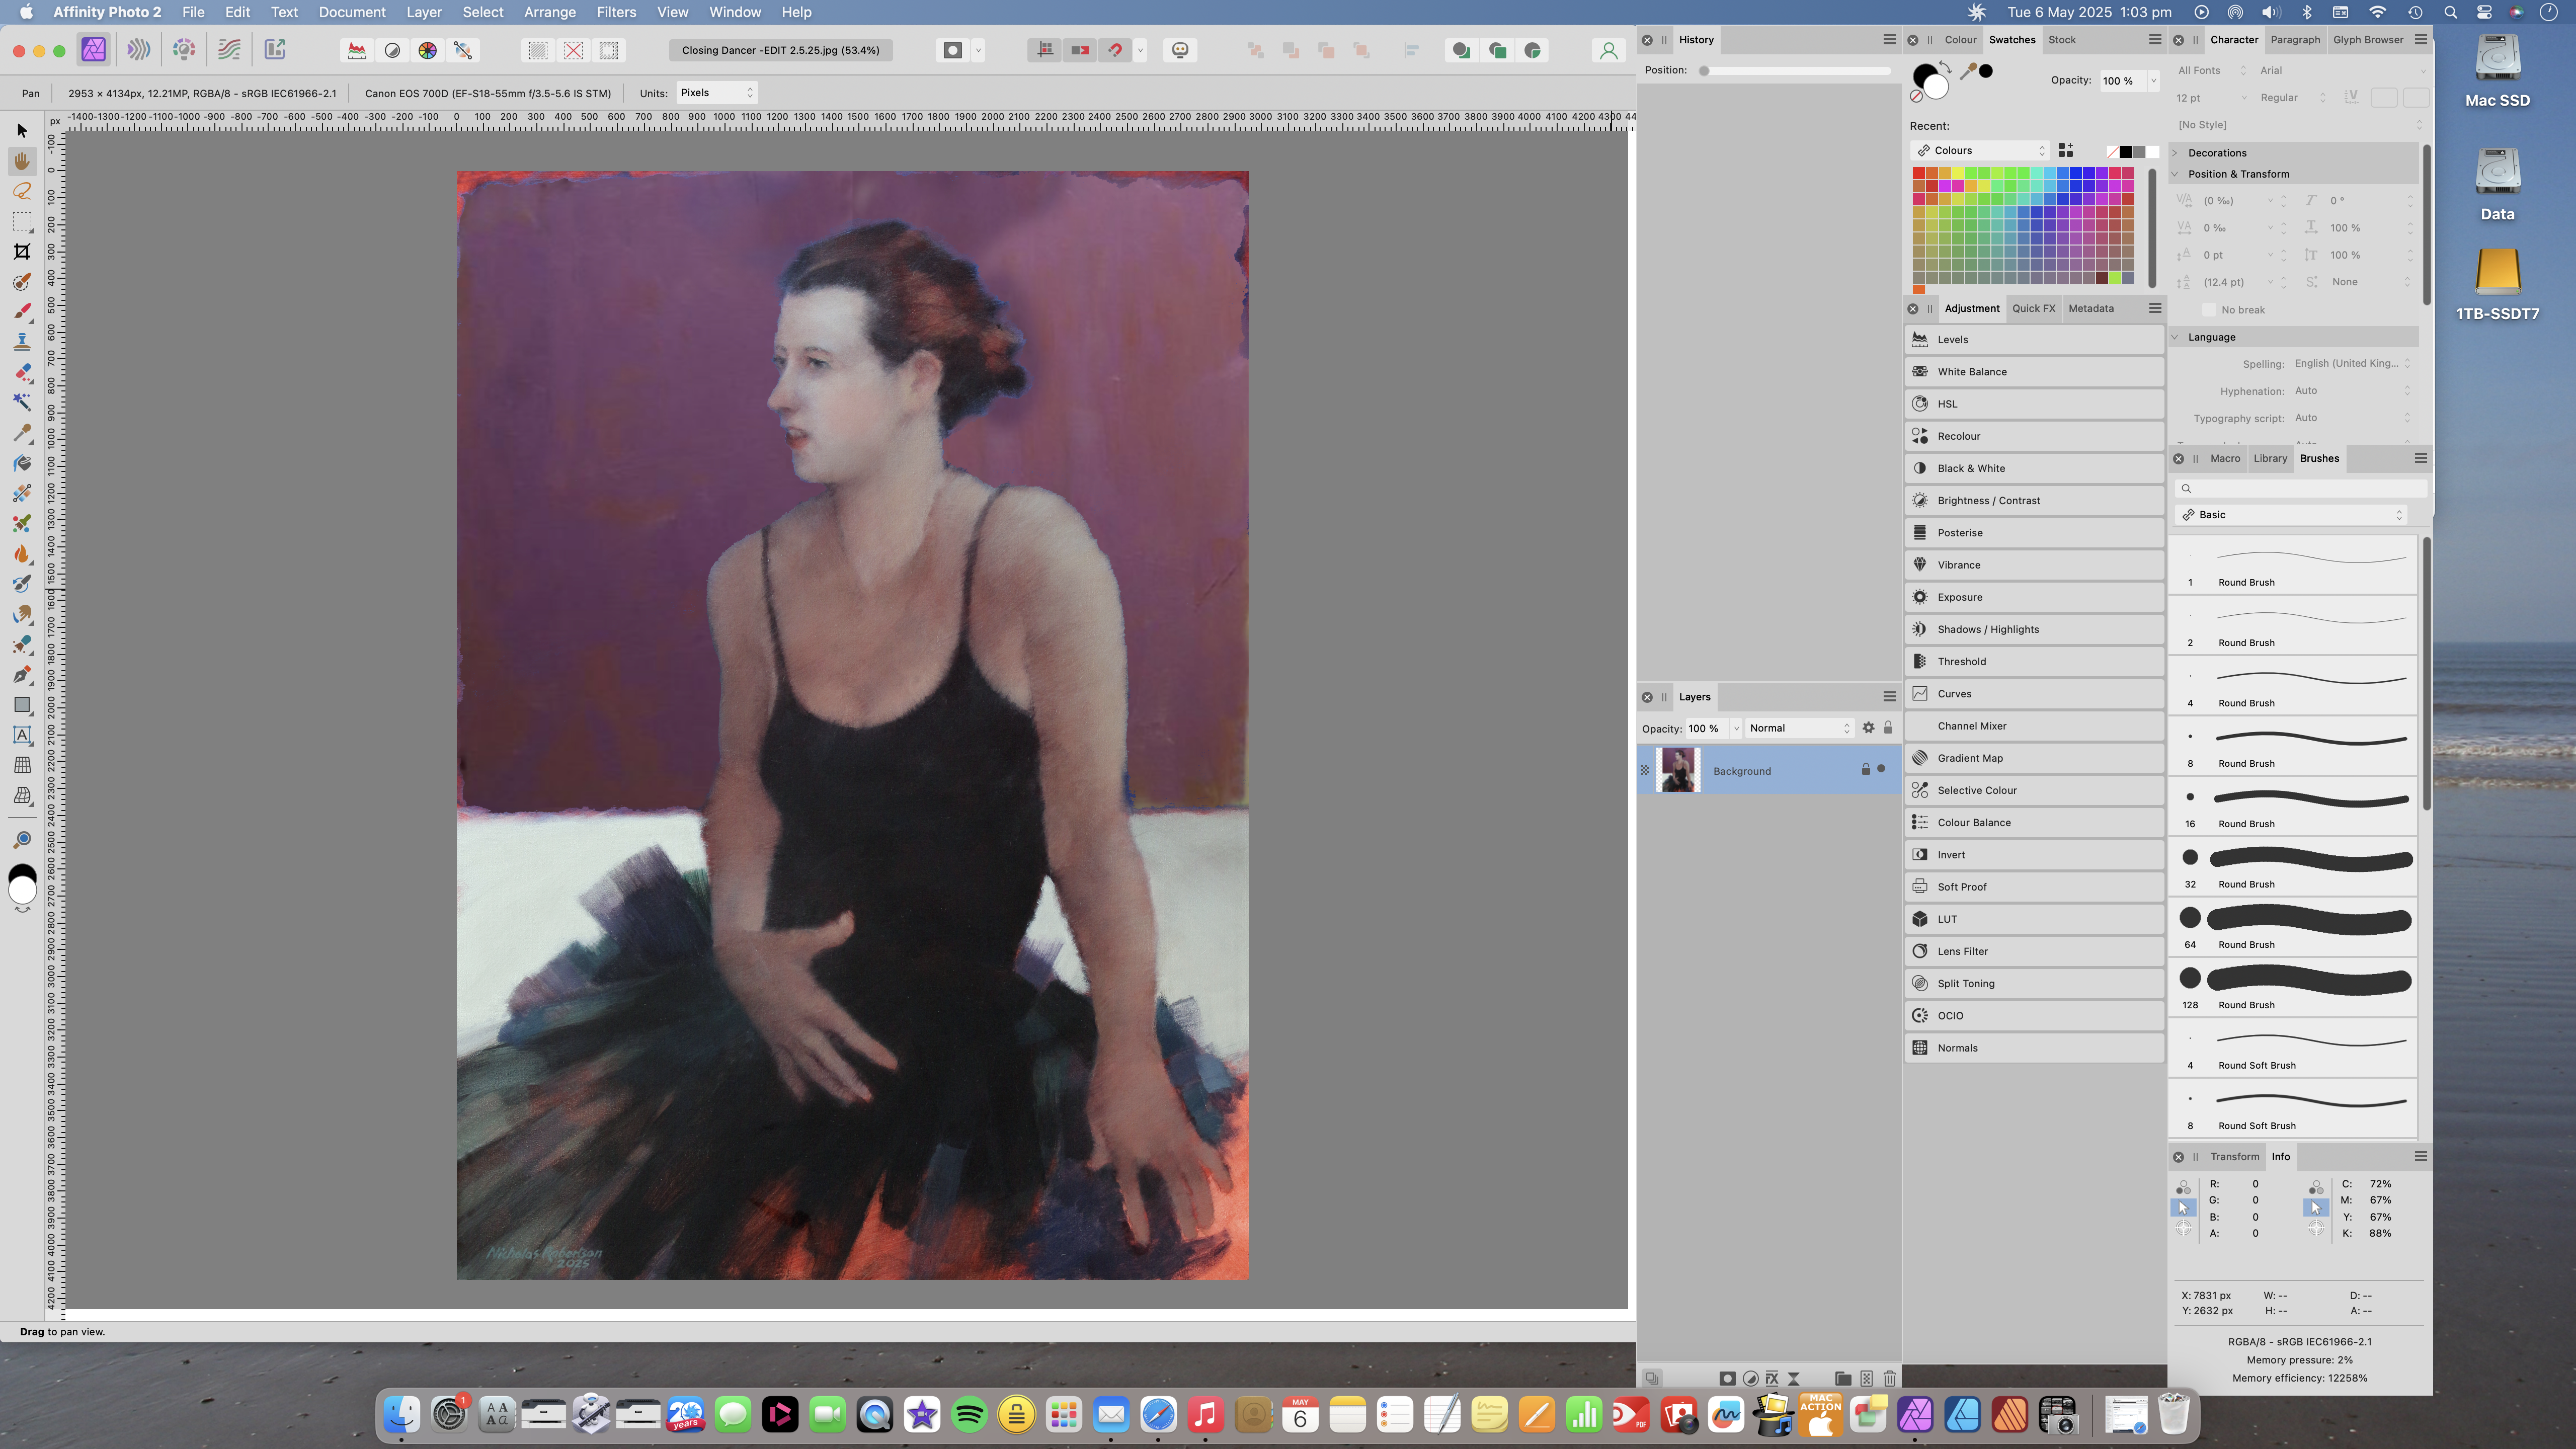
Task: Switch to the Develop Persona
Action: (184, 50)
